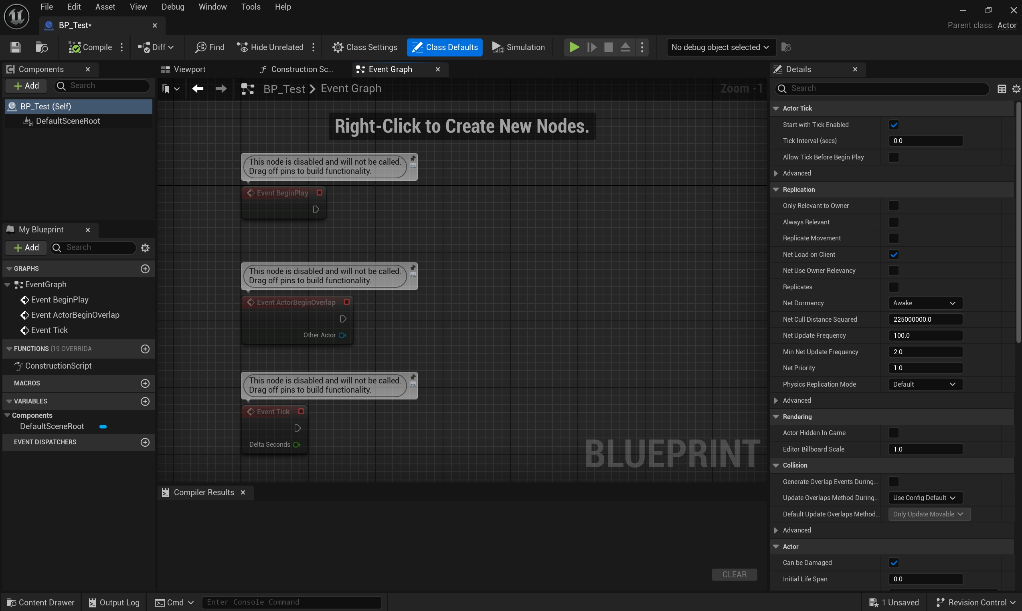This screenshot has height=611, width=1022.
Task: Click the Browse to asset icon
Action: [x=42, y=47]
